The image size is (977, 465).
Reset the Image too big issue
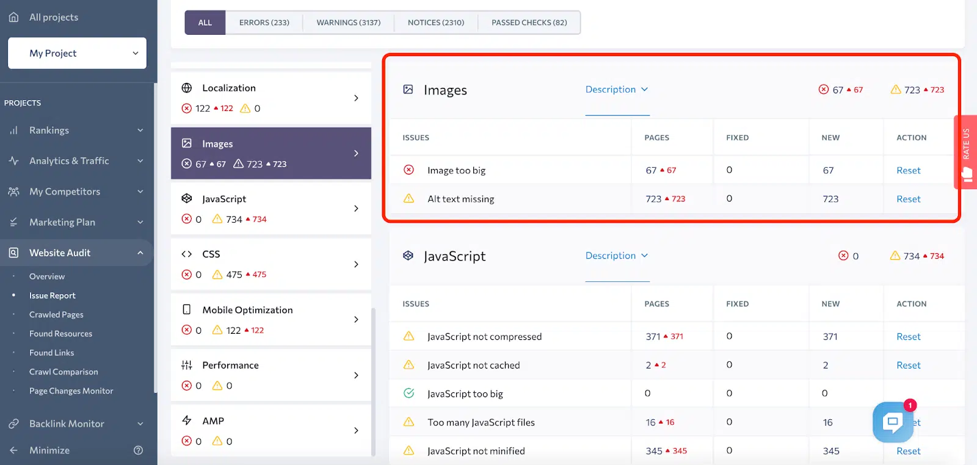tap(908, 171)
